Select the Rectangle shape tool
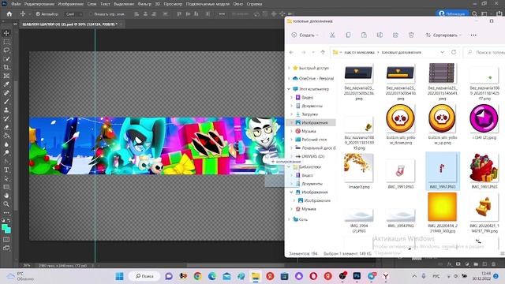505x284 pixels. pos(6,187)
